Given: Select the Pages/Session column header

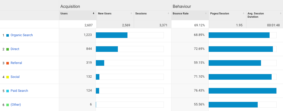Looking at the screenshot, I should [x=227, y=15].
